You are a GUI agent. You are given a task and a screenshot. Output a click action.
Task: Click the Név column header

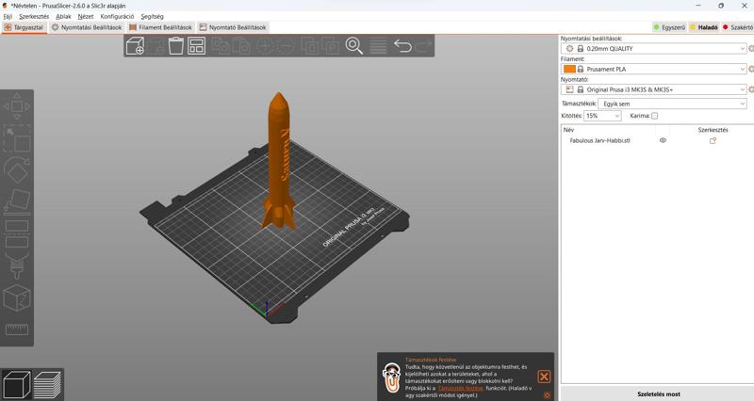click(568, 130)
